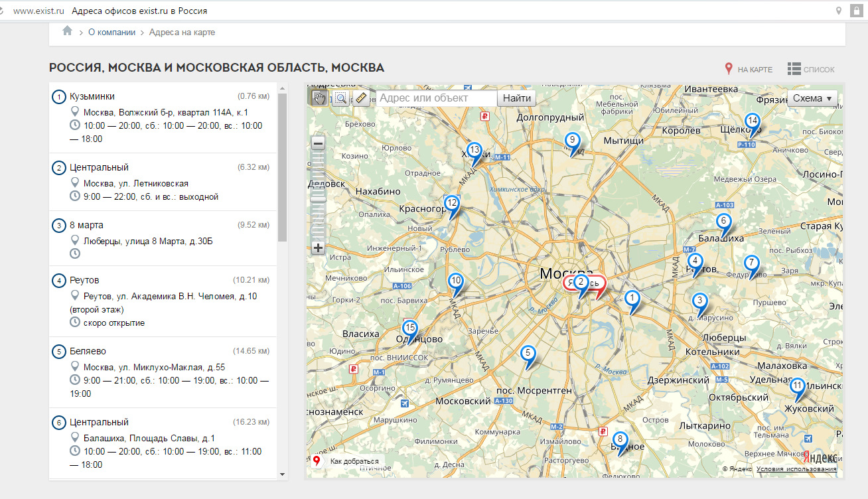Click distance label (0.76 км)
Image resolution: width=868 pixels, height=499 pixels.
pyautogui.click(x=253, y=96)
